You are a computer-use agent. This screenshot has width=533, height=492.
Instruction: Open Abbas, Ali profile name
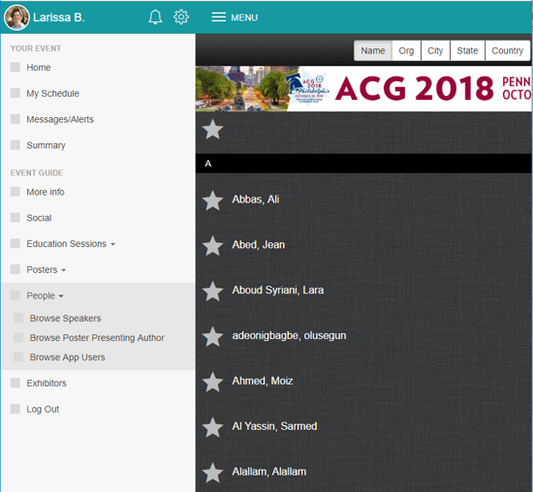tap(256, 200)
